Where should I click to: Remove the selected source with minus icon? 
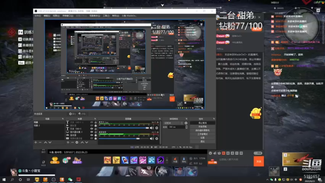coord(72,142)
